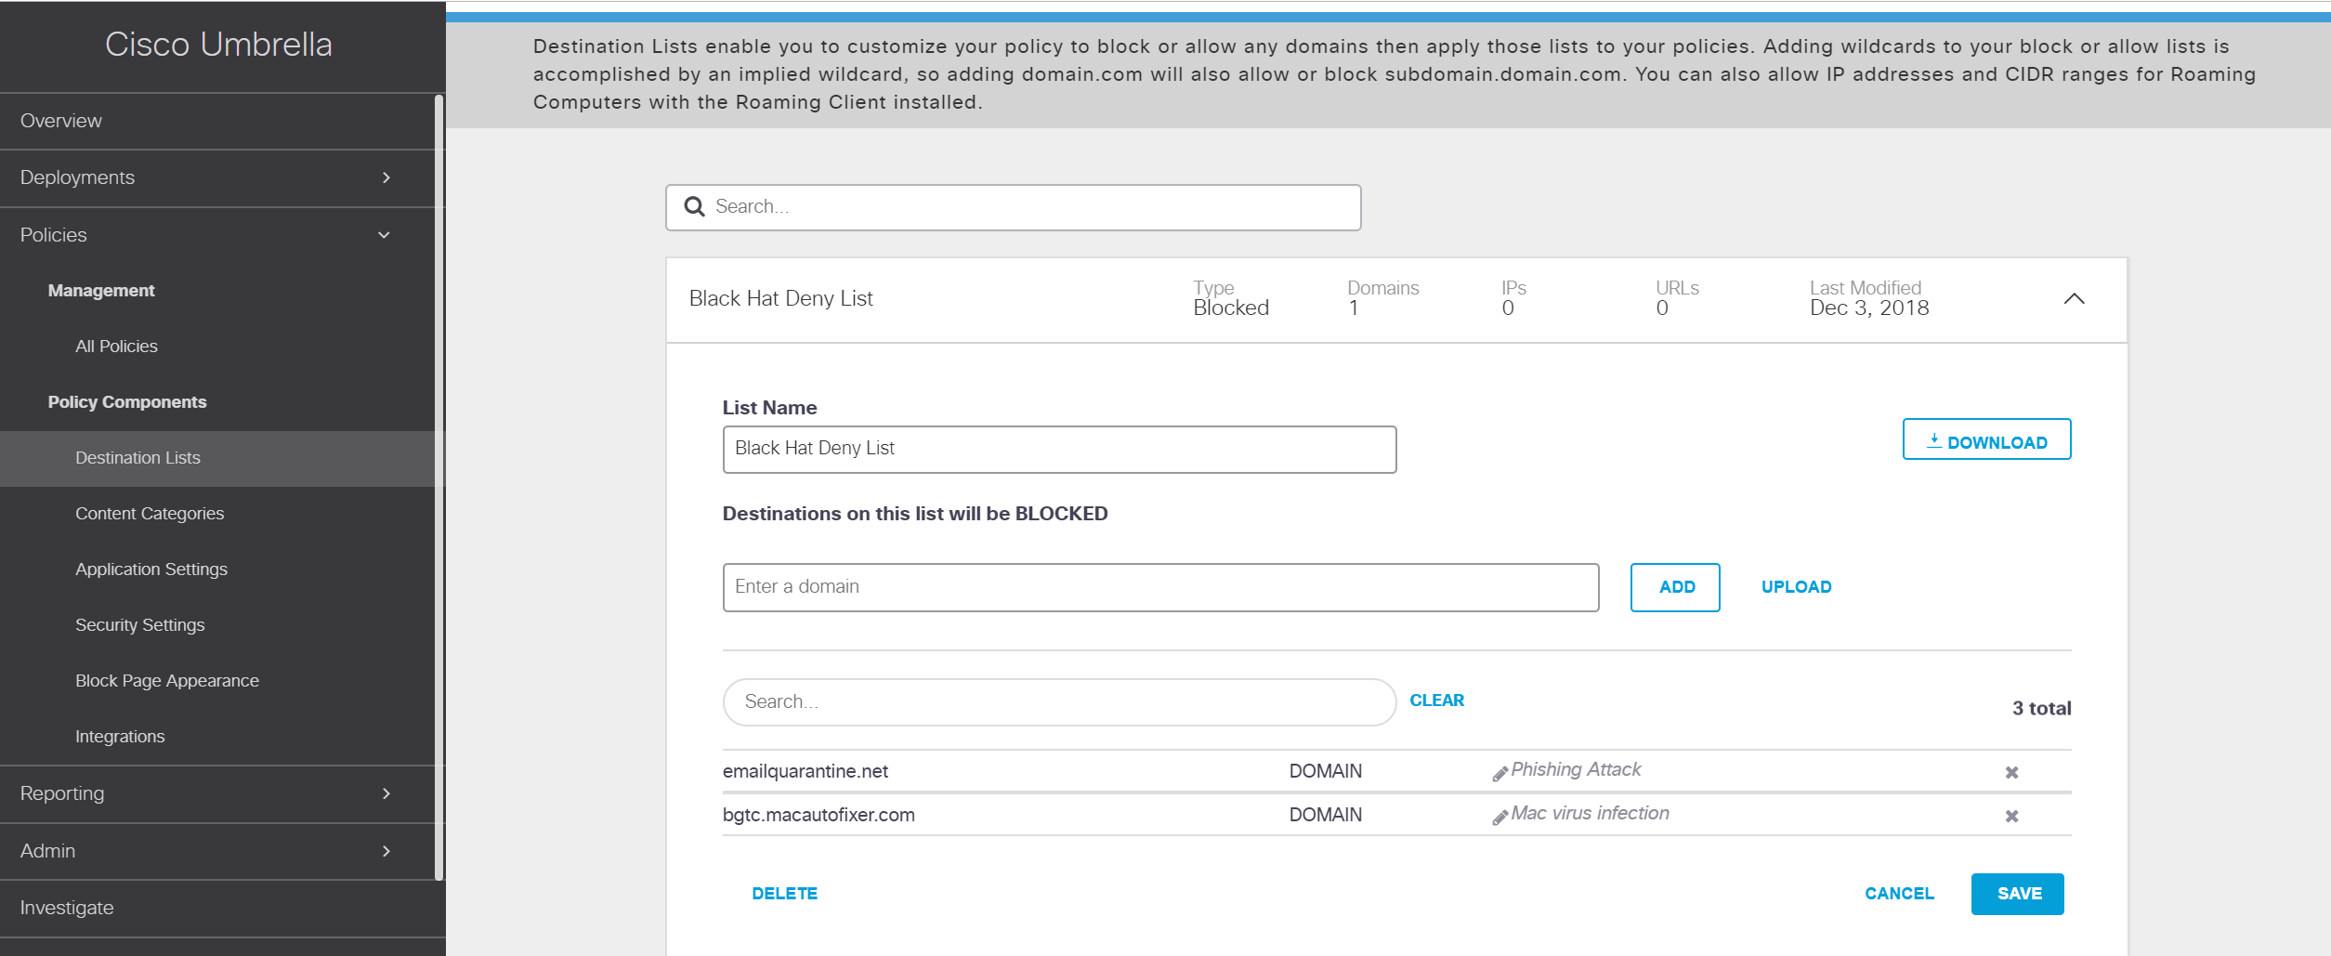
Task: Edit the Mac virus infection pencil icon
Action: pyautogui.click(x=1499, y=817)
